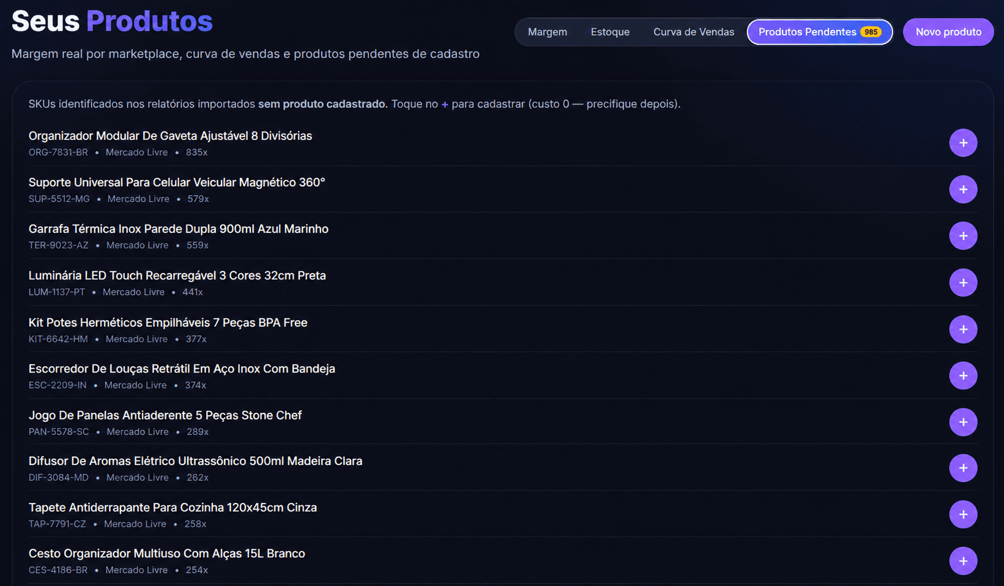Switch to the Margem tab
Screen dimensions: 1004x586
click(x=548, y=32)
